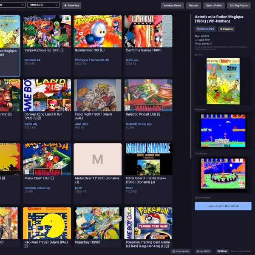Screen dimensions: 255x255
Task: Click the Asterix et la Potion Magique heading
Action: 219,19
